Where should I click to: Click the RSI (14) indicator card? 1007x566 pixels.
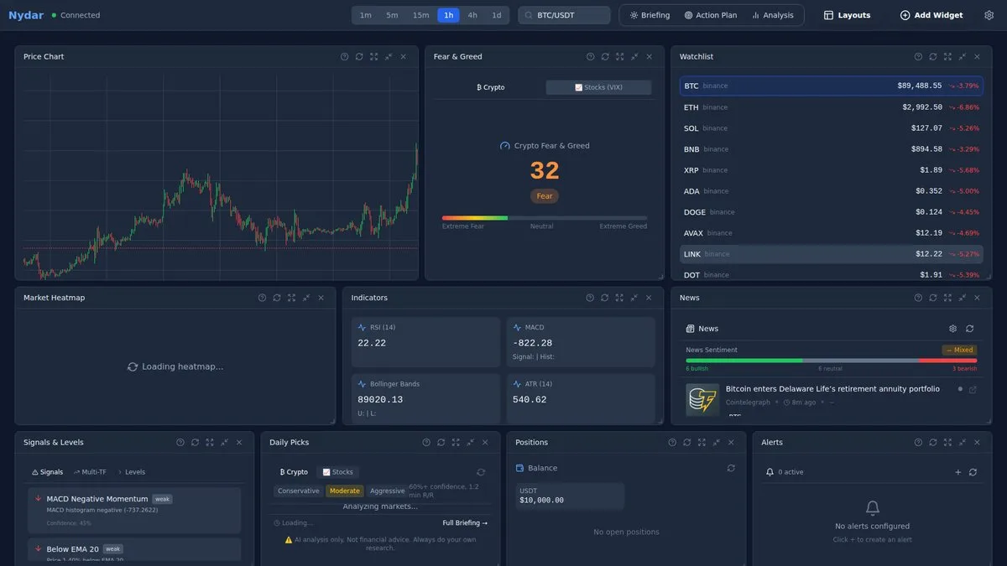425,342
